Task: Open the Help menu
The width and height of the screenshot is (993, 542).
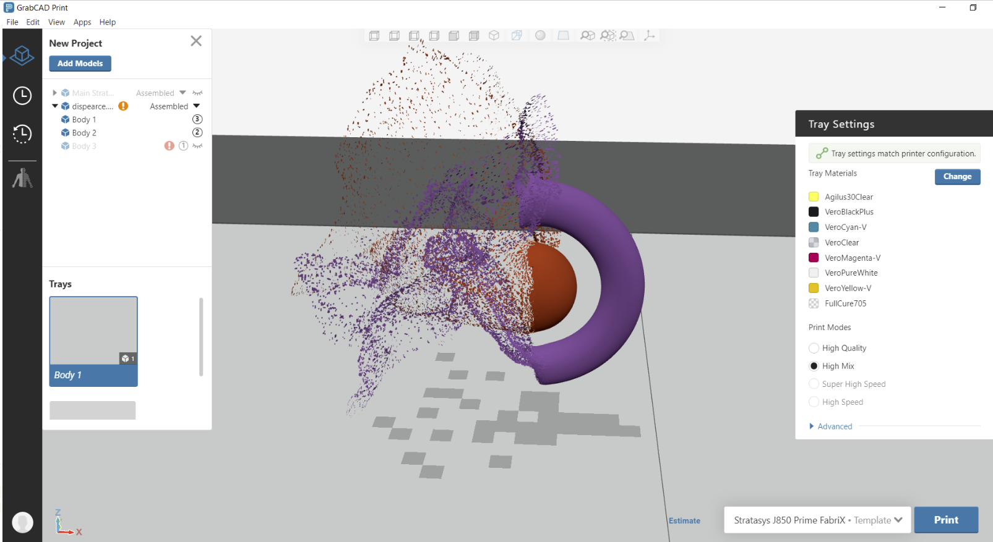Action: point(108,22)
